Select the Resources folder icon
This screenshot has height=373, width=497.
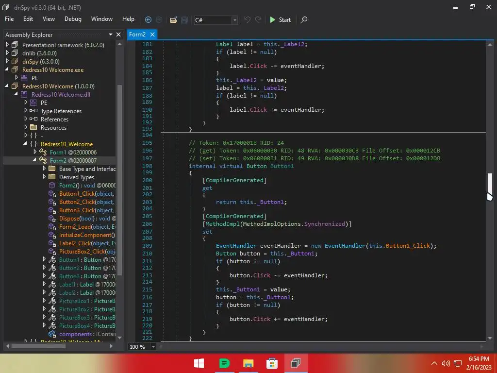33,127
